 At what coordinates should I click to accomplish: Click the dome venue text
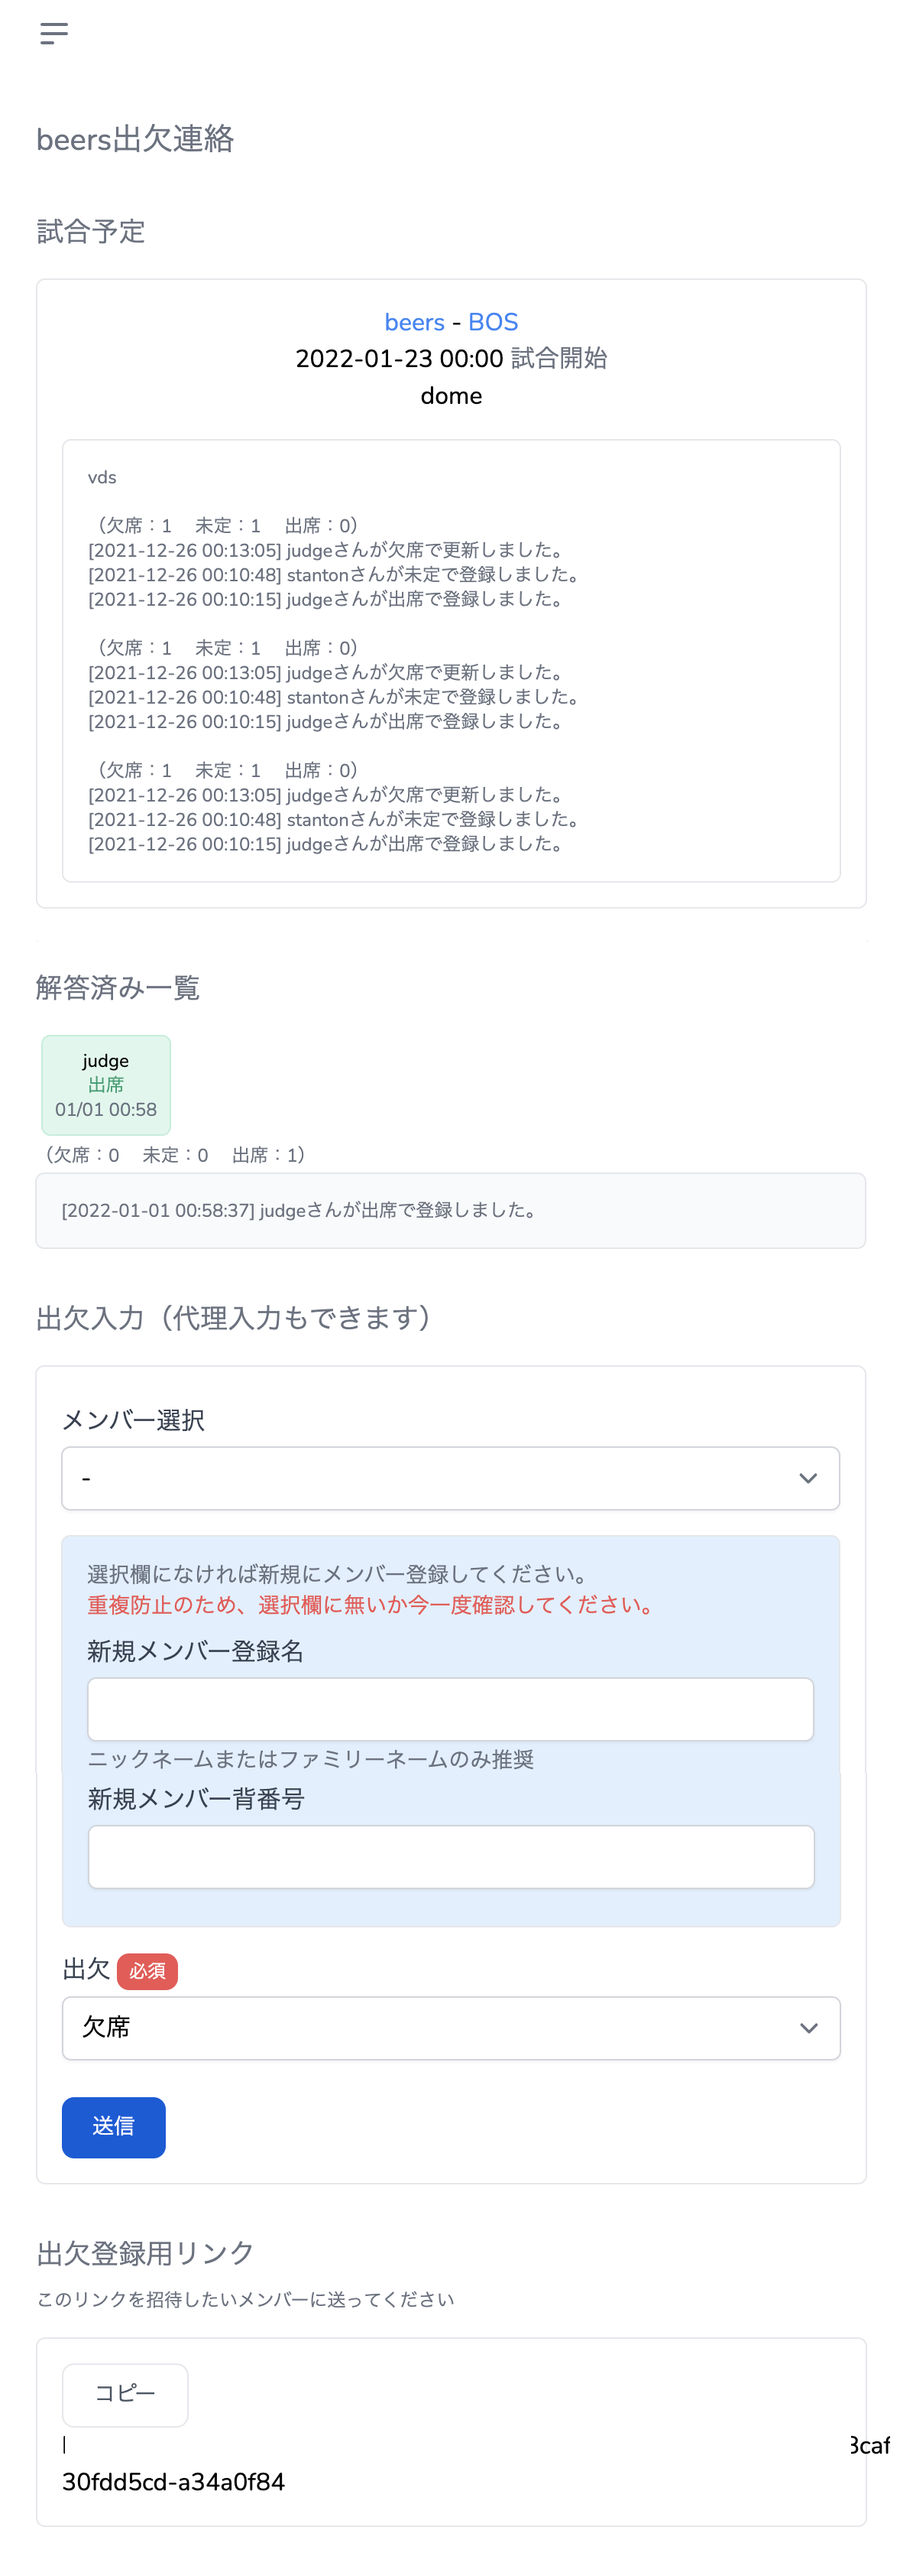pos(451,396)
